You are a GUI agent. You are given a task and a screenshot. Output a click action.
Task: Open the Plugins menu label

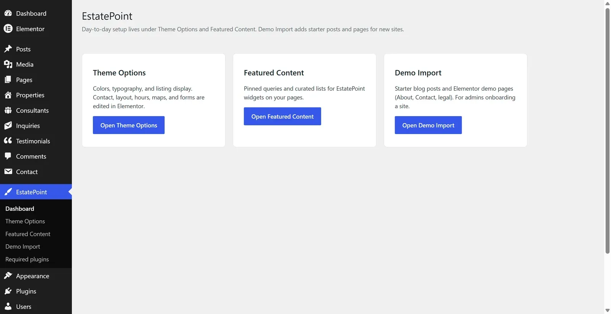pyautogui.click(x=26, y=292)
